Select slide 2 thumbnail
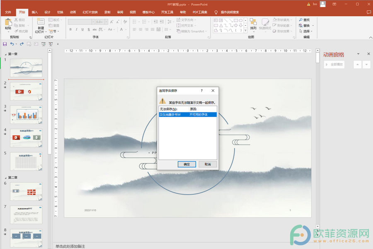This screenshot has height=249, width=373. click(26, 91)
